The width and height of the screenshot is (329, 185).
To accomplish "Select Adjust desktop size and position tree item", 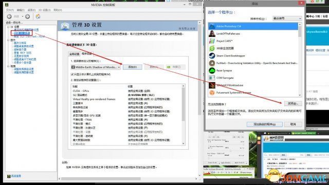I will [x=25, y=59].
